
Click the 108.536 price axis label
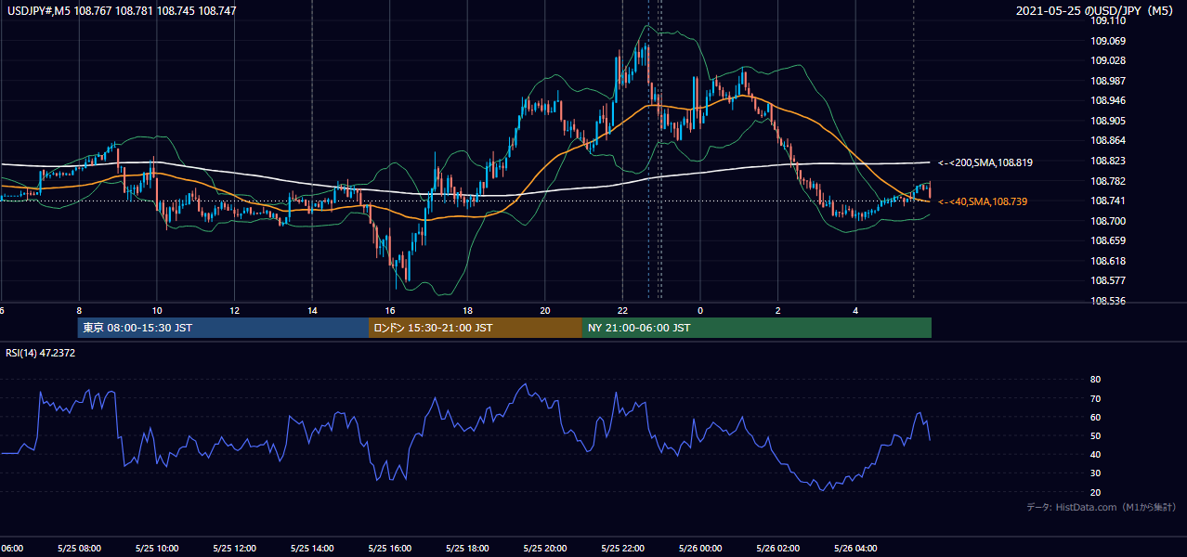[x=1109, y=302]
